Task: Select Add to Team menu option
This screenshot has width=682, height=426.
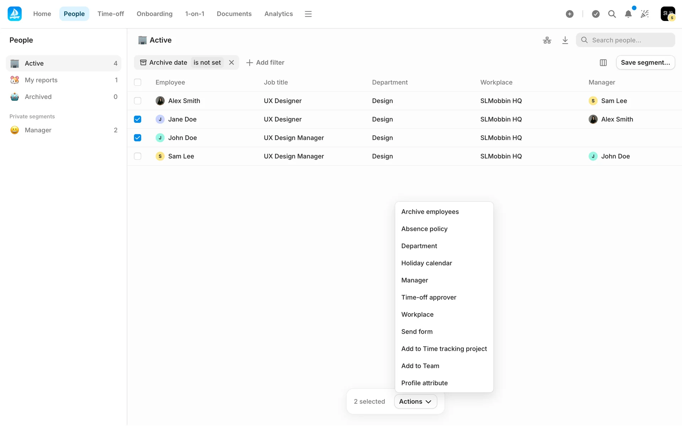Action: (x=420, y=366)
